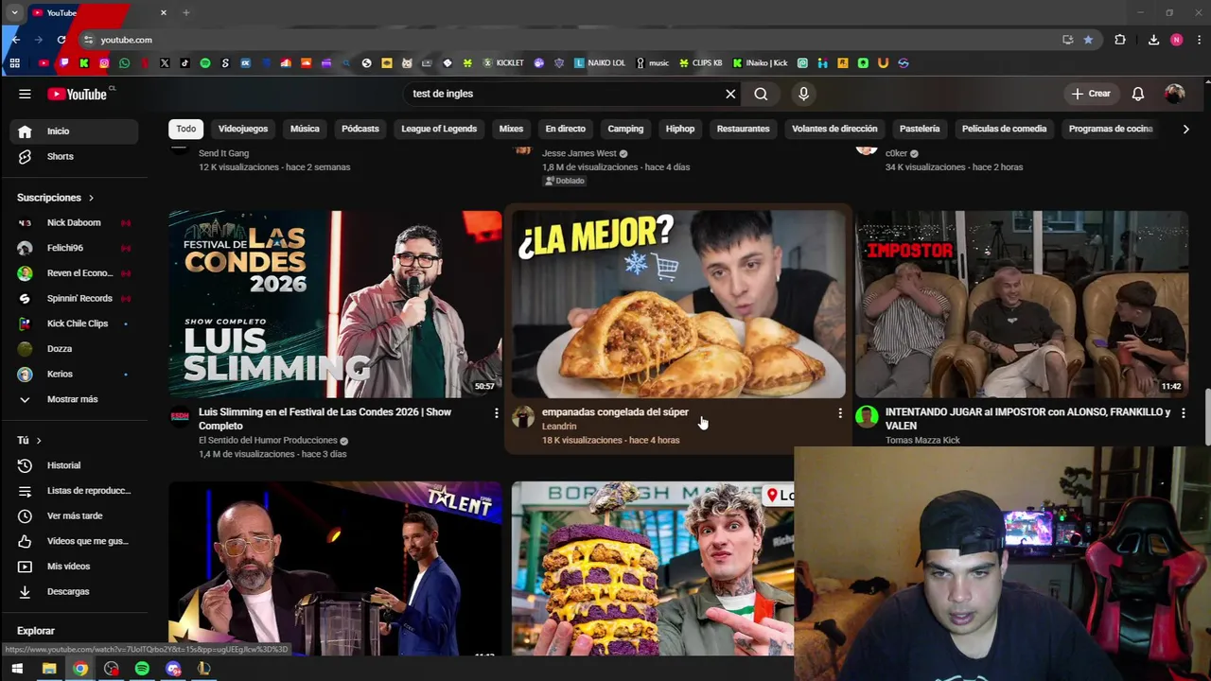Select the Pódcasts filter chip
1211x681 pixels.
(x=360, y=129)
